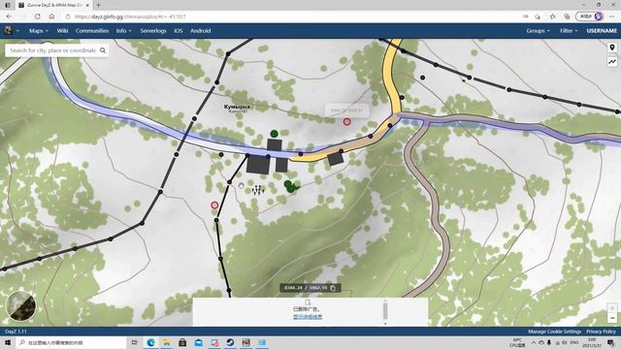Open the Privacy Policy link
This screenshot has width=621, height=349.
pyautogui.click(x=601, y=332)
